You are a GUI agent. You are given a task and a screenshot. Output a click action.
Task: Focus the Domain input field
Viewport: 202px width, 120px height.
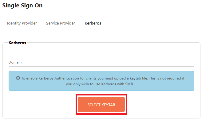101,62
